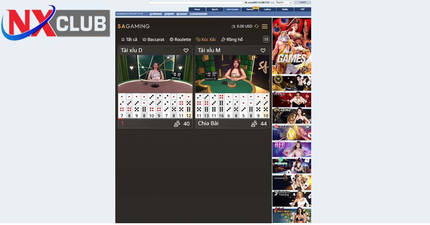Image resolution: width=430 pixels, height=225 pixels.
Task: Open the Evolution Gaming provider banner
Action: pos(292,199)
